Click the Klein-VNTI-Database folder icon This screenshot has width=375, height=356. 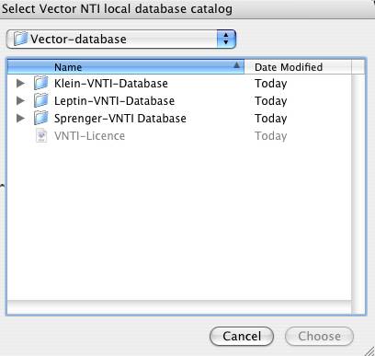[41, 83]
